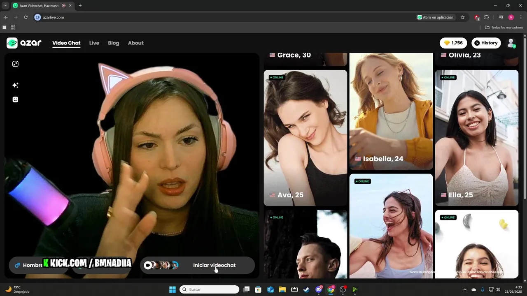527x296 pixels.
Task: Open the Extensions puzzle icon
Action: [487, 17]
